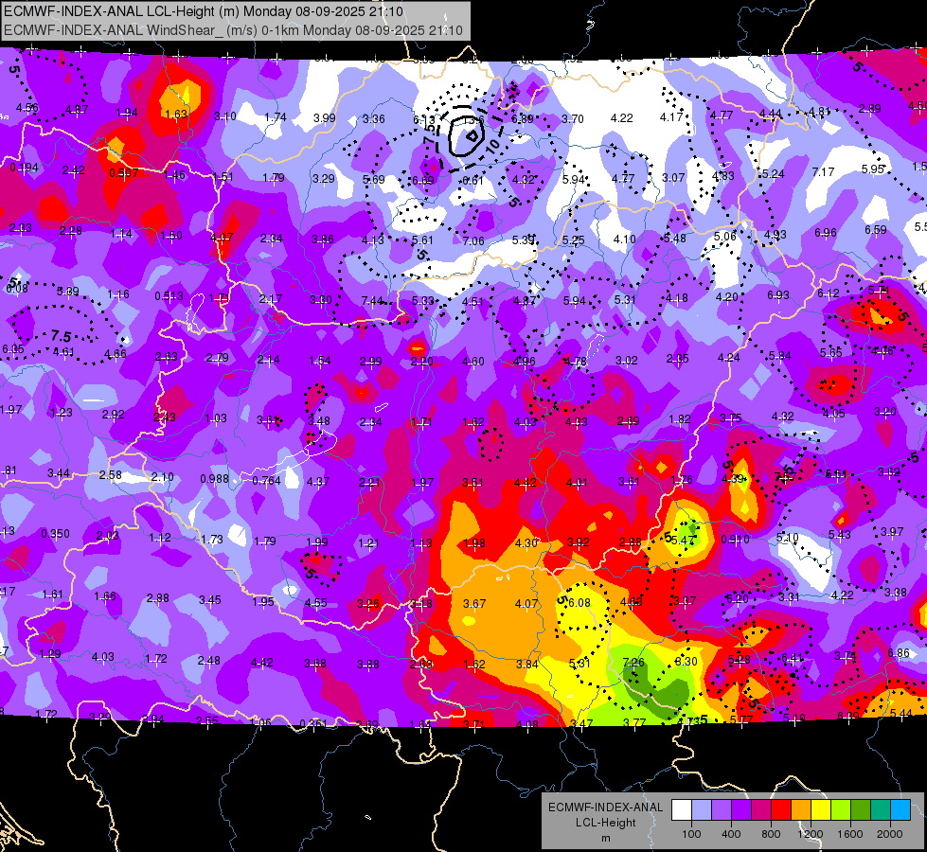The width and height of the screenshot is (927, 852).
Task: Click the lime green legend swatch
Action: pos(841,810)
